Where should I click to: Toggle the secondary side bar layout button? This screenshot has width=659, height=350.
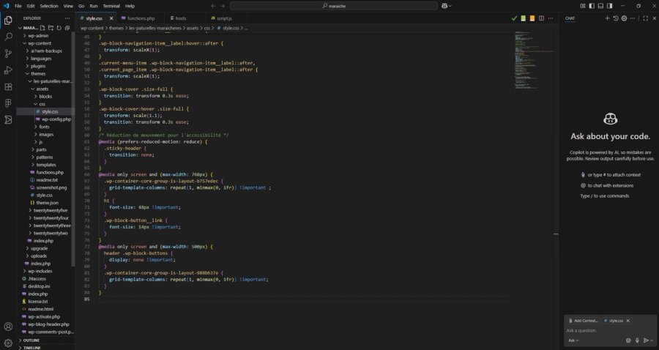pos(609,6)
